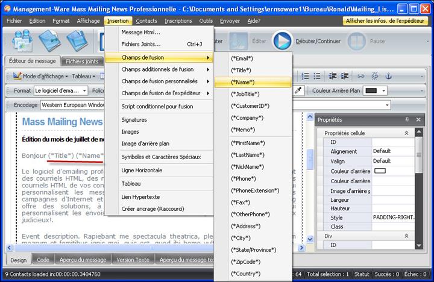Click the remove link icon

[x=375, y=76]
